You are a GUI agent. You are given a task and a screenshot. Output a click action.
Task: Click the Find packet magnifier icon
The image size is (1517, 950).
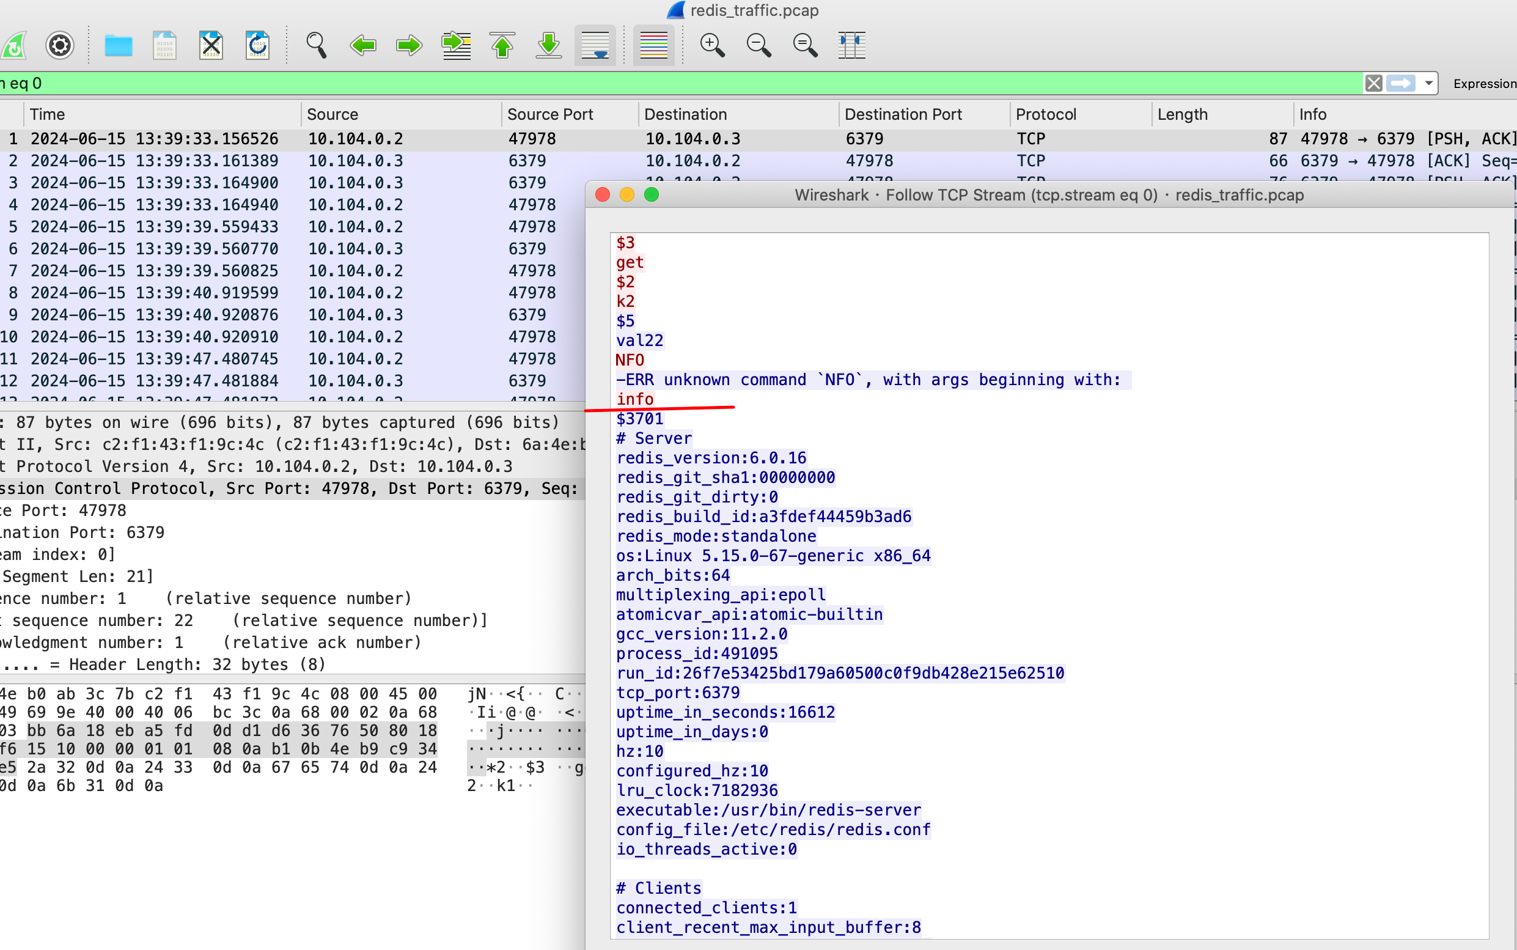click(x=316, y=45)
